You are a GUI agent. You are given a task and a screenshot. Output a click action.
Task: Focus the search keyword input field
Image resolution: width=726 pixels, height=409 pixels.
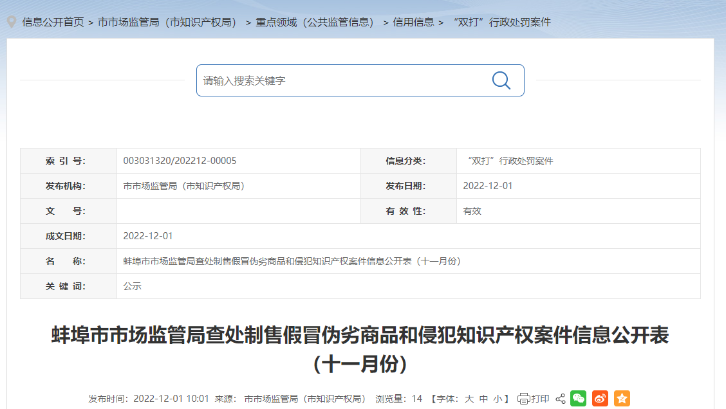(x=341, y=80)
